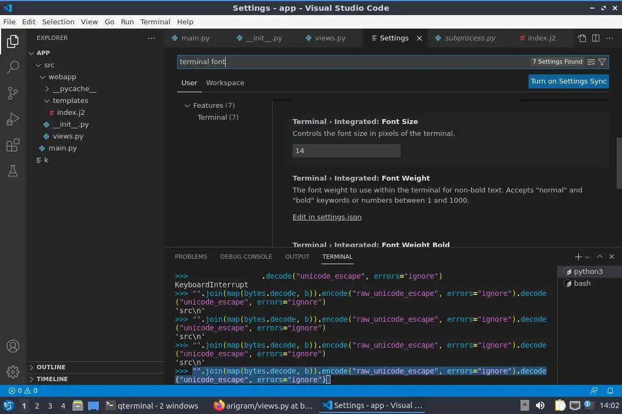This screenshot has height=414, width=622.
Task: Open the Extensions view
Action: point(13,145)
